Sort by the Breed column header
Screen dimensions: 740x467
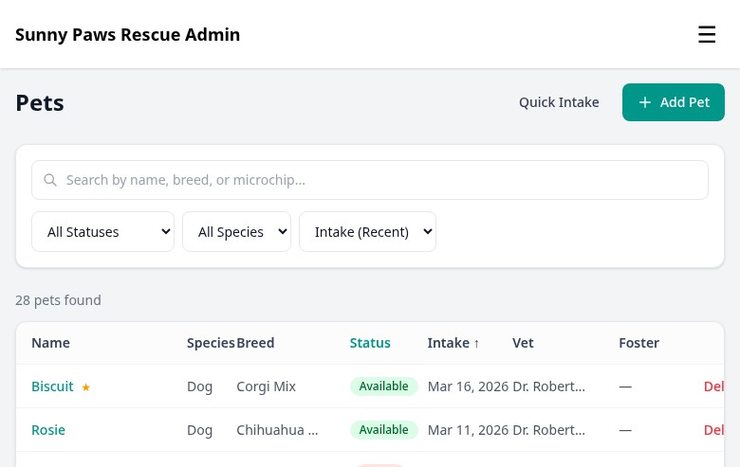tap(255, 343)
